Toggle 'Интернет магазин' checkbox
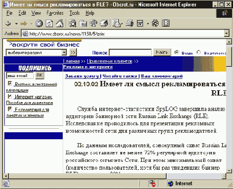 [10, 96]
